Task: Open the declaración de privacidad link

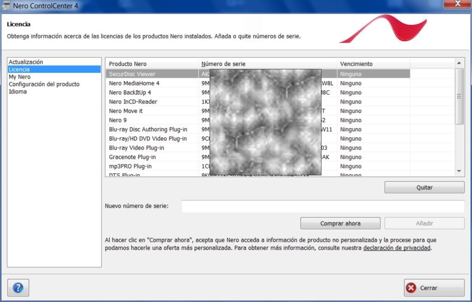Action: tap(397, 248)
